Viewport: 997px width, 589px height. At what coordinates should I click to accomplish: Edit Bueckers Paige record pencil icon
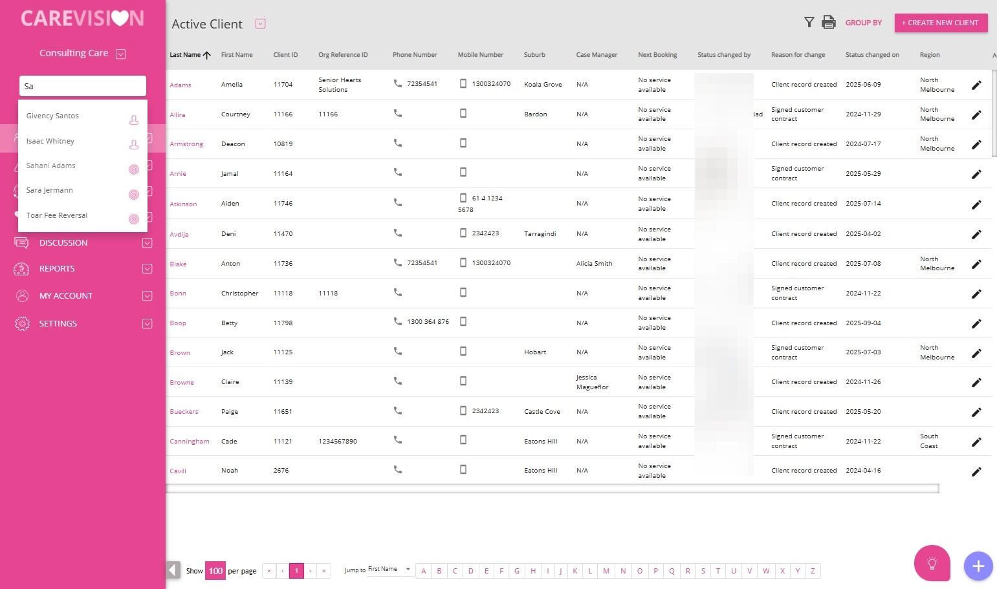tap(977, 412)
